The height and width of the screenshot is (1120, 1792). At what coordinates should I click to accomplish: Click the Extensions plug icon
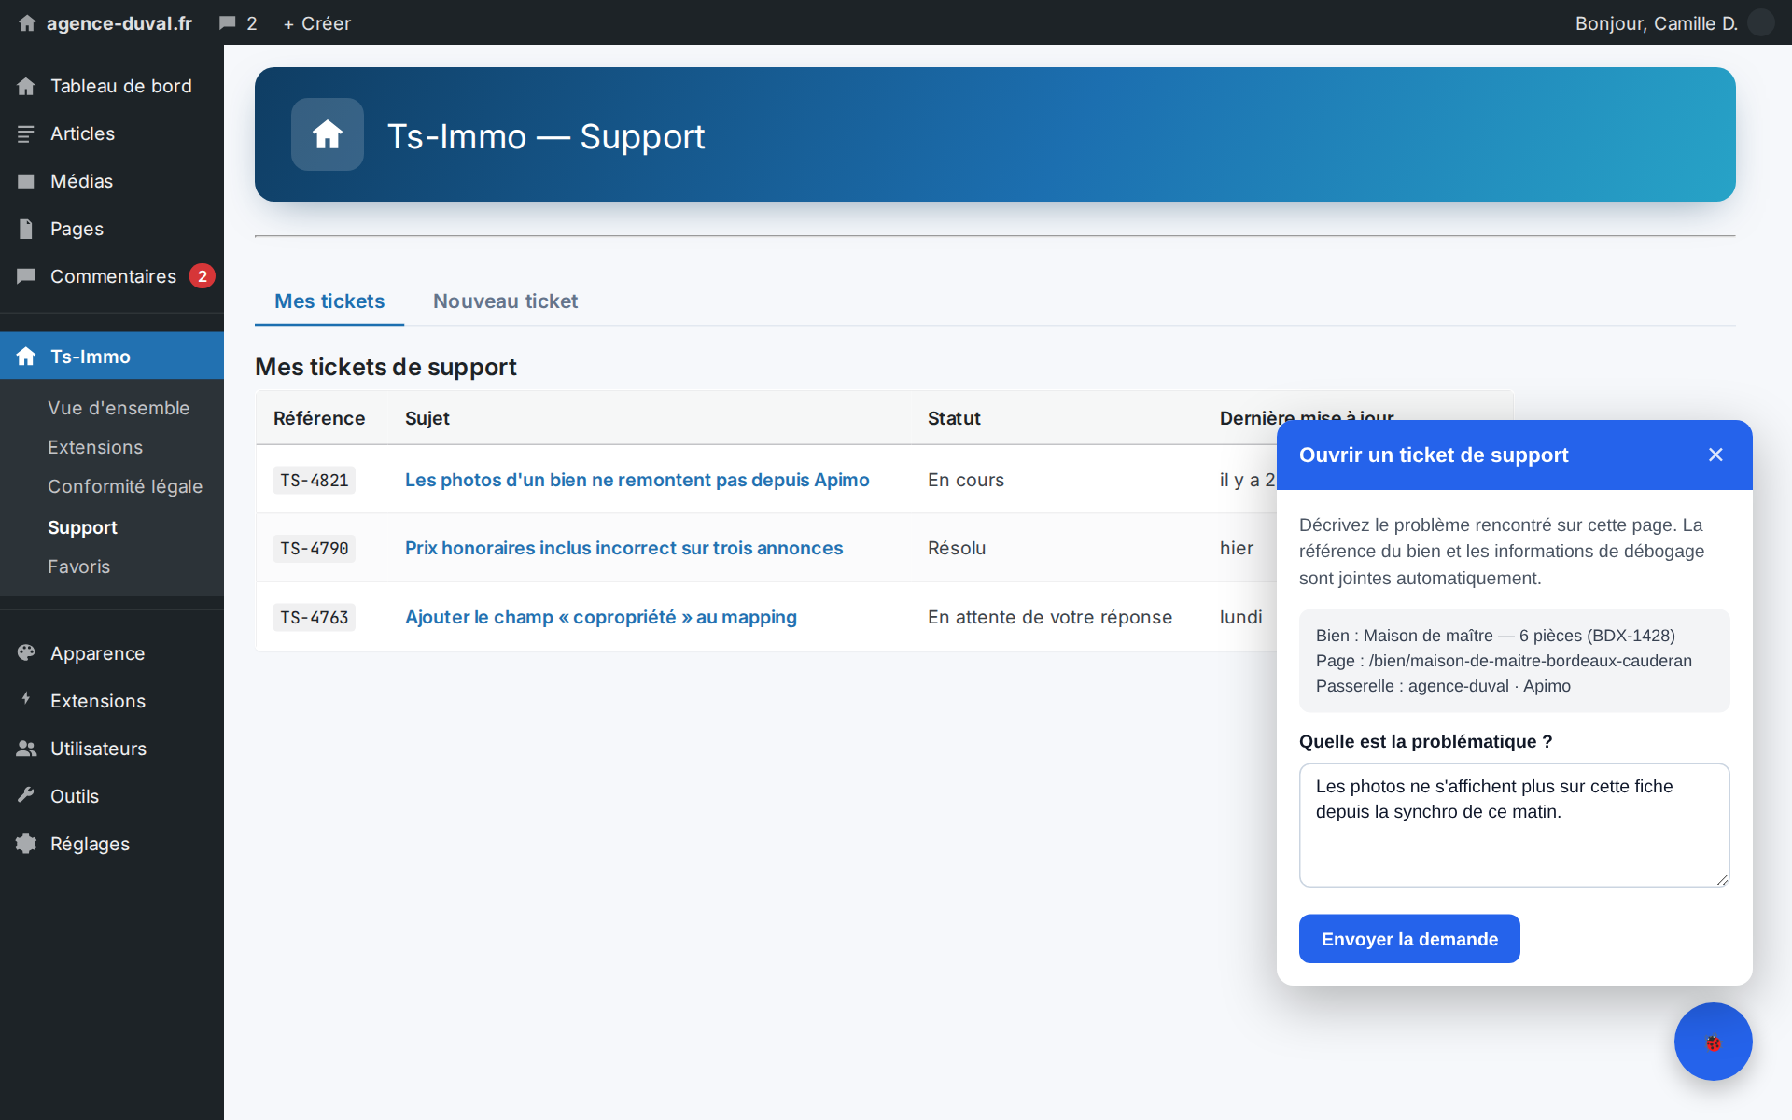[x=26, y=700]
